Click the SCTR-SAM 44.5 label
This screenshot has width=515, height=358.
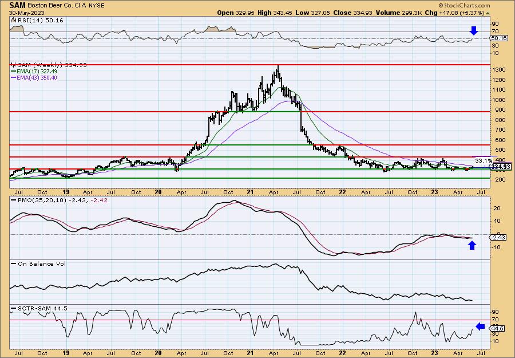click(x=42, y=308)
